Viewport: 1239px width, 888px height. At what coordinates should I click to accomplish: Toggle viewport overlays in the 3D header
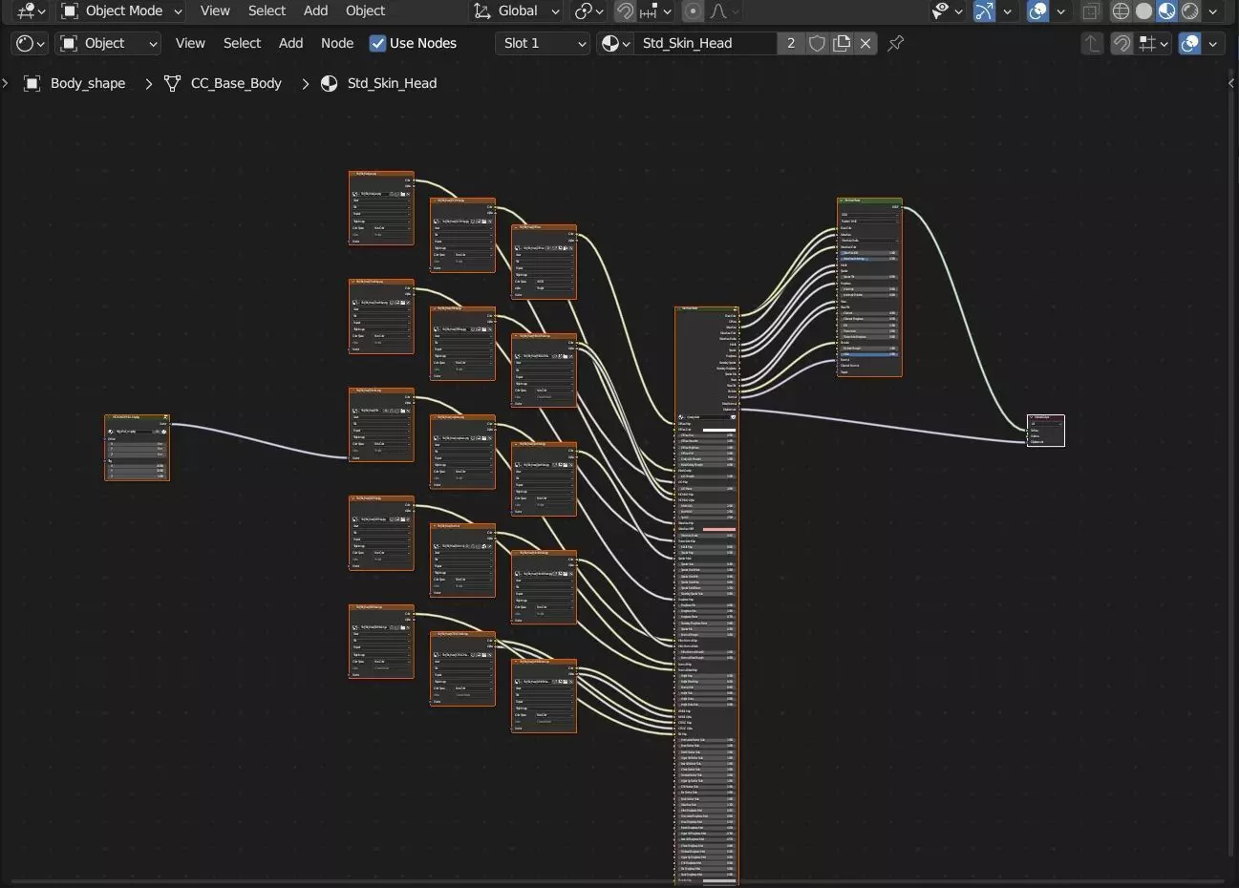[1037, 11]
